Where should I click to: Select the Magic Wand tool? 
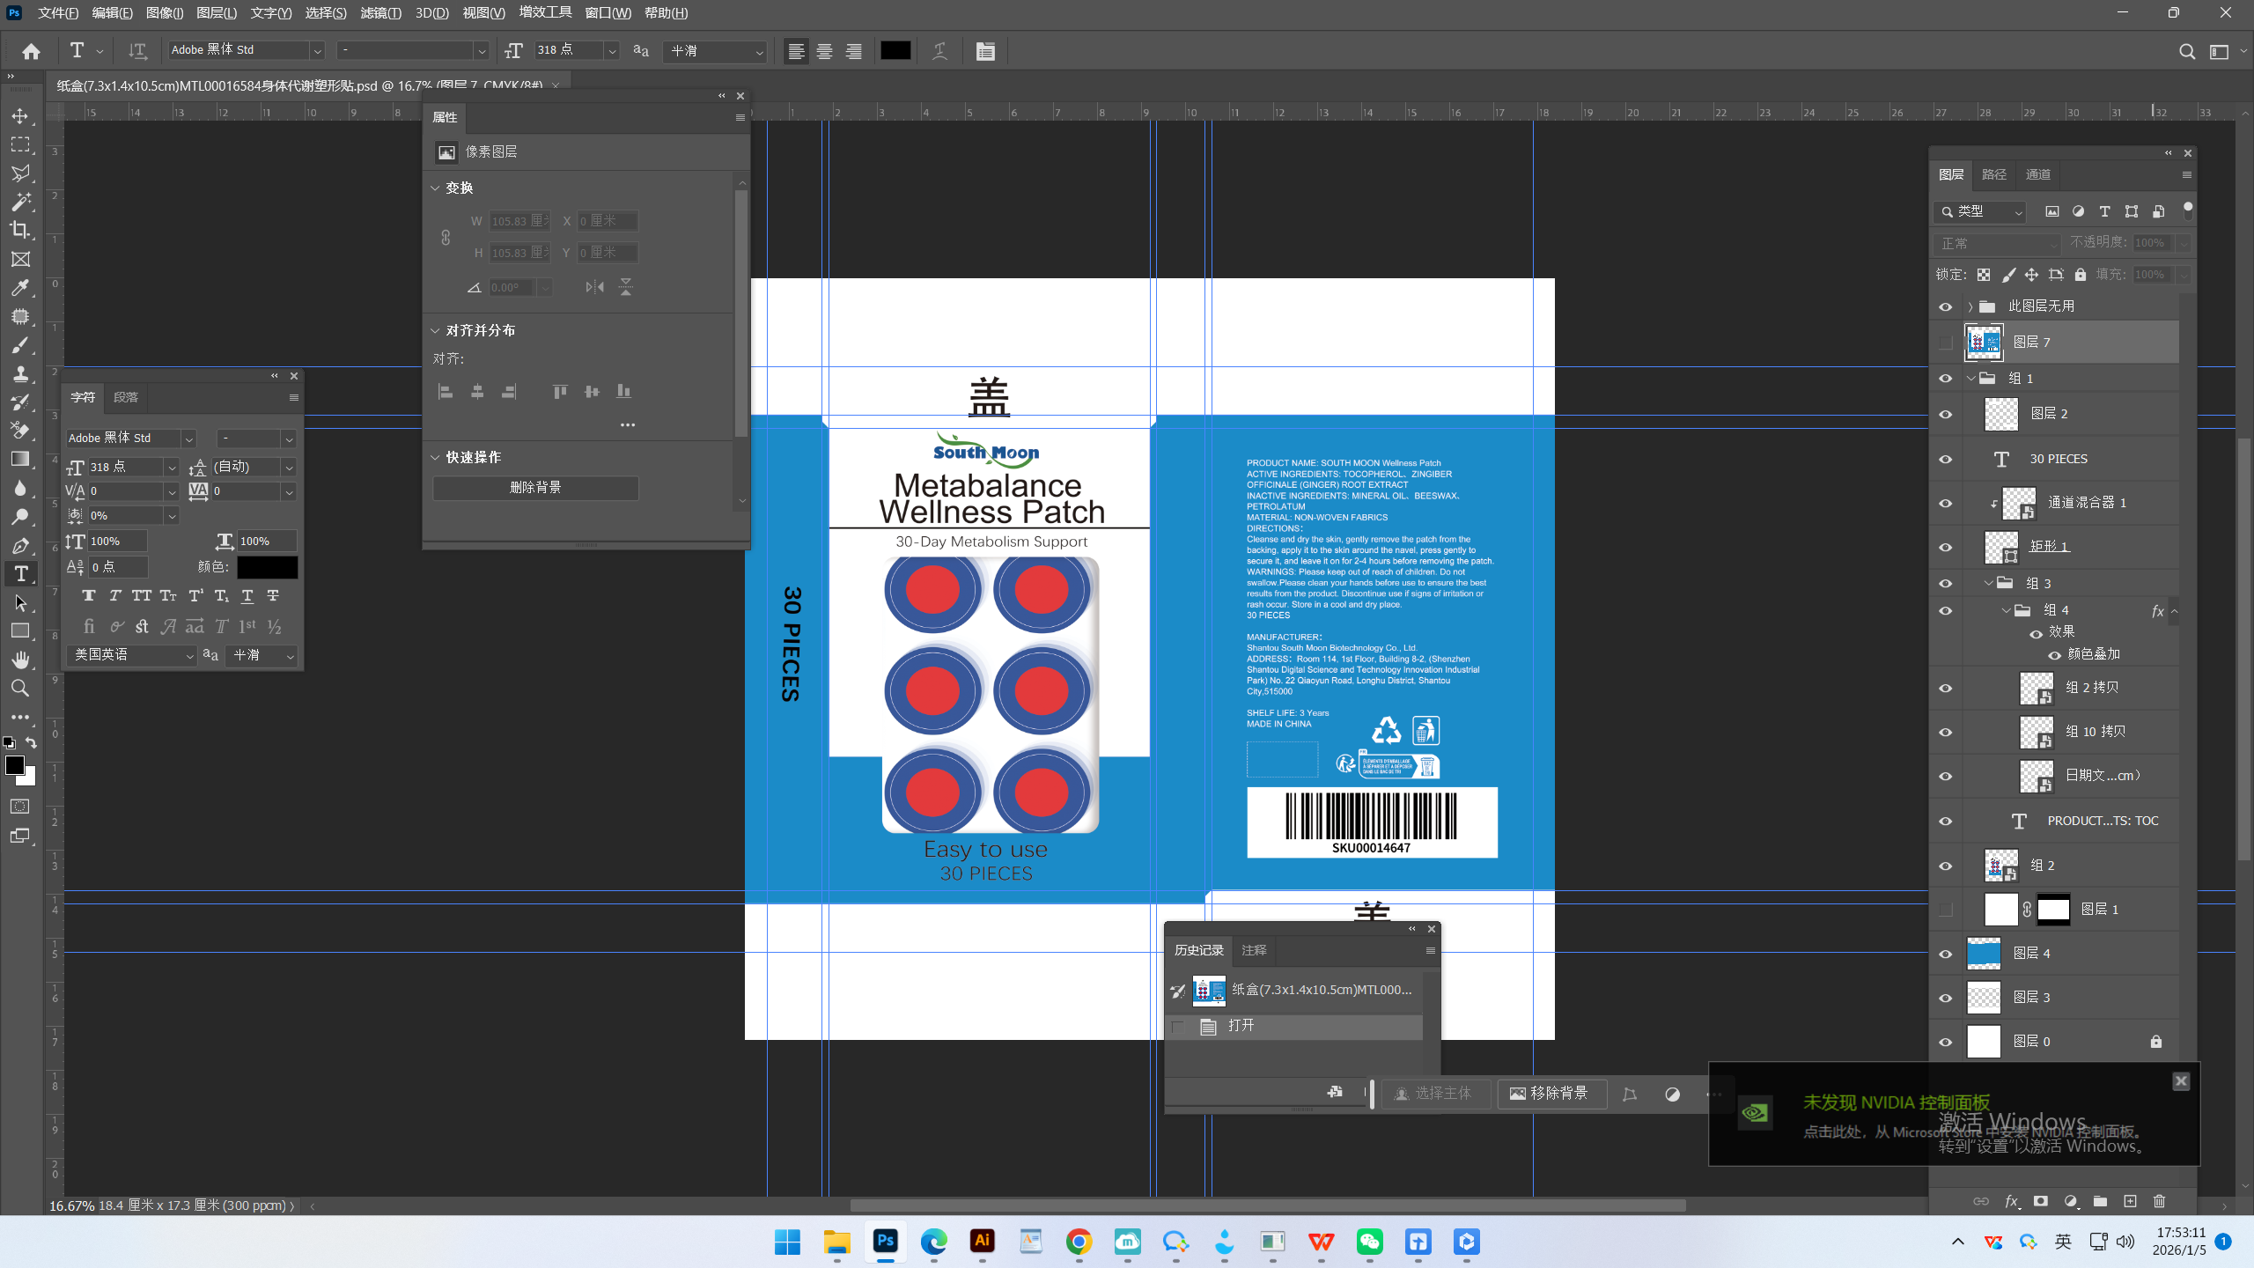coord(20,202)
